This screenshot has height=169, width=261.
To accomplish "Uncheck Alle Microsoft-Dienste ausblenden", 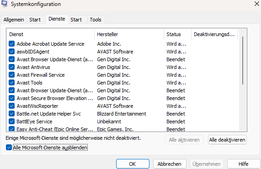I will point(9,148).
